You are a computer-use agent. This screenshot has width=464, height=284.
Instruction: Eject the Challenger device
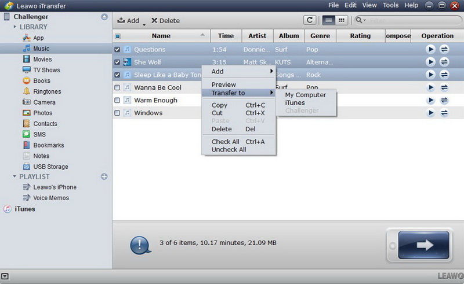pyautogui.click(x=103, y=17)
